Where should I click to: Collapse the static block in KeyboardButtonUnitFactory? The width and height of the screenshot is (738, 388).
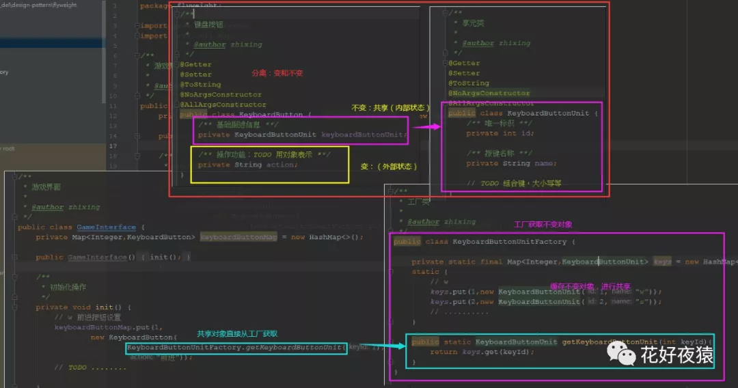click(391, 272)
